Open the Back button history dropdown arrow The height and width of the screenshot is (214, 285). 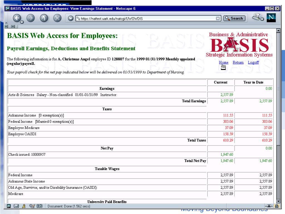pos(22,22)
